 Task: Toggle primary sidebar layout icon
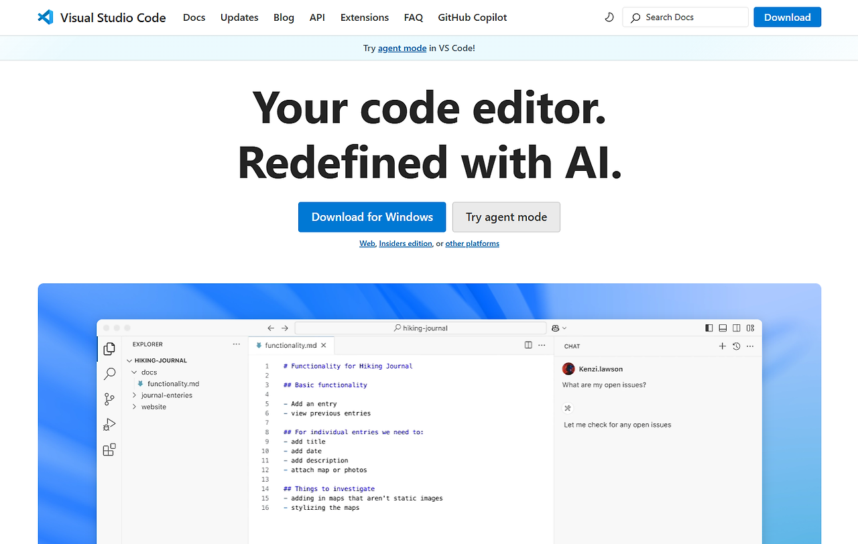pos(709,328)
